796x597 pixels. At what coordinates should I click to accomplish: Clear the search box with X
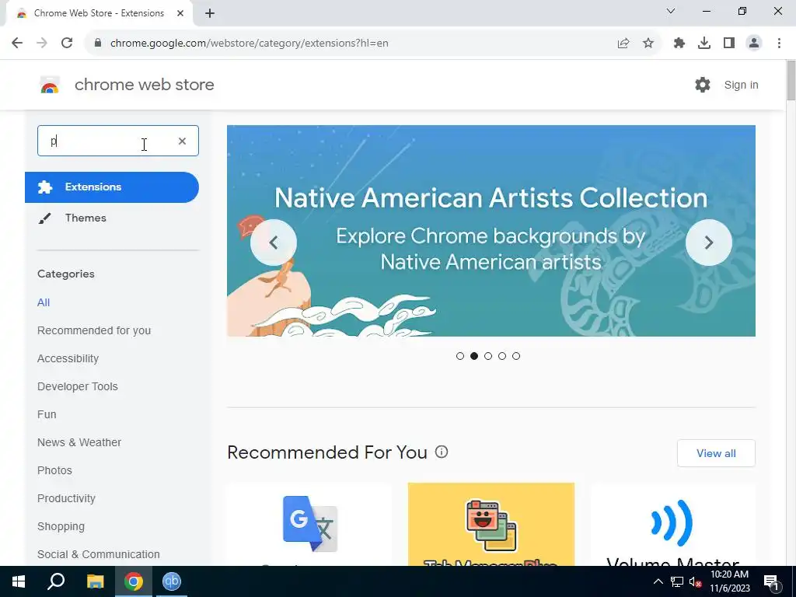tap(182, 141)
